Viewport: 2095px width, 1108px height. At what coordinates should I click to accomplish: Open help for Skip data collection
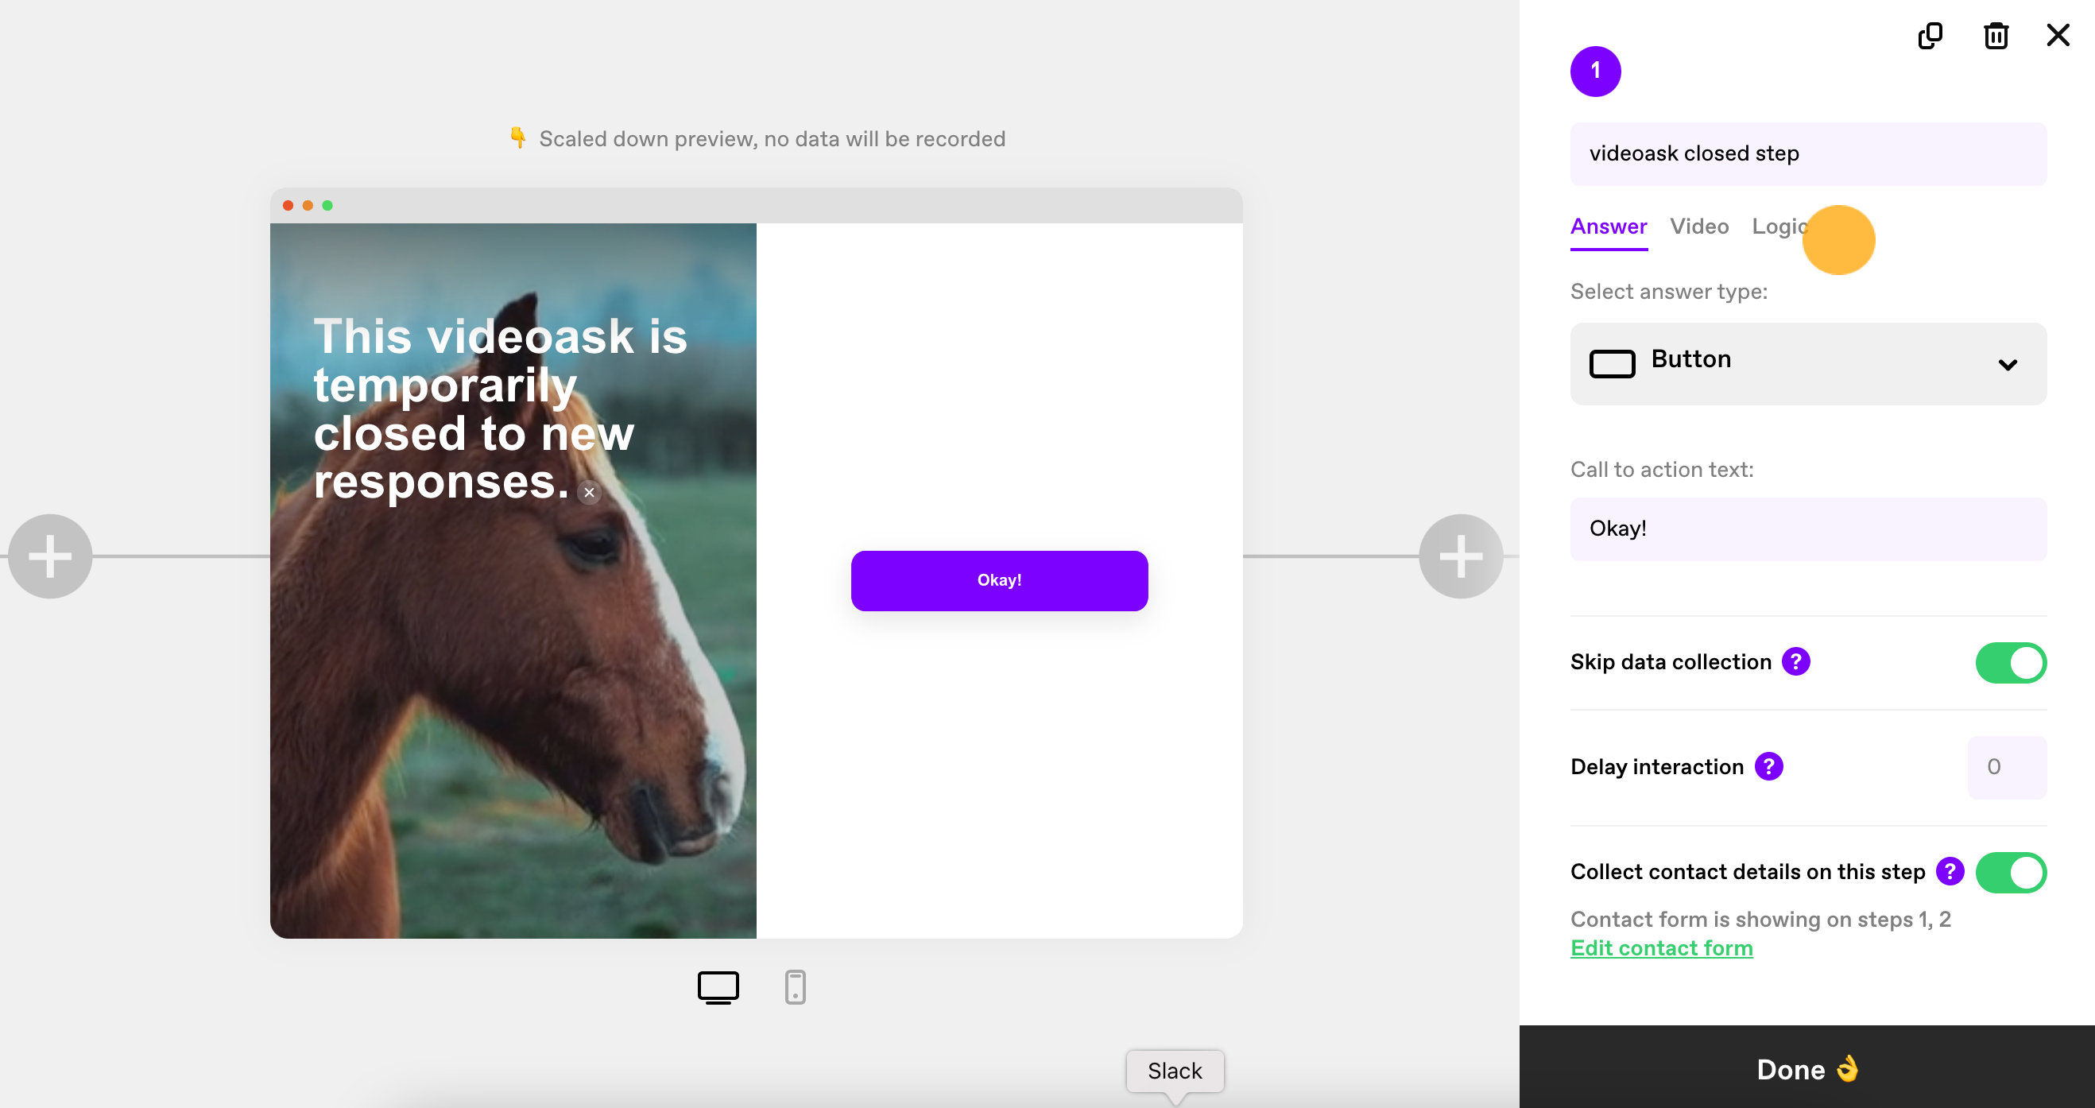click(1795, 661)
